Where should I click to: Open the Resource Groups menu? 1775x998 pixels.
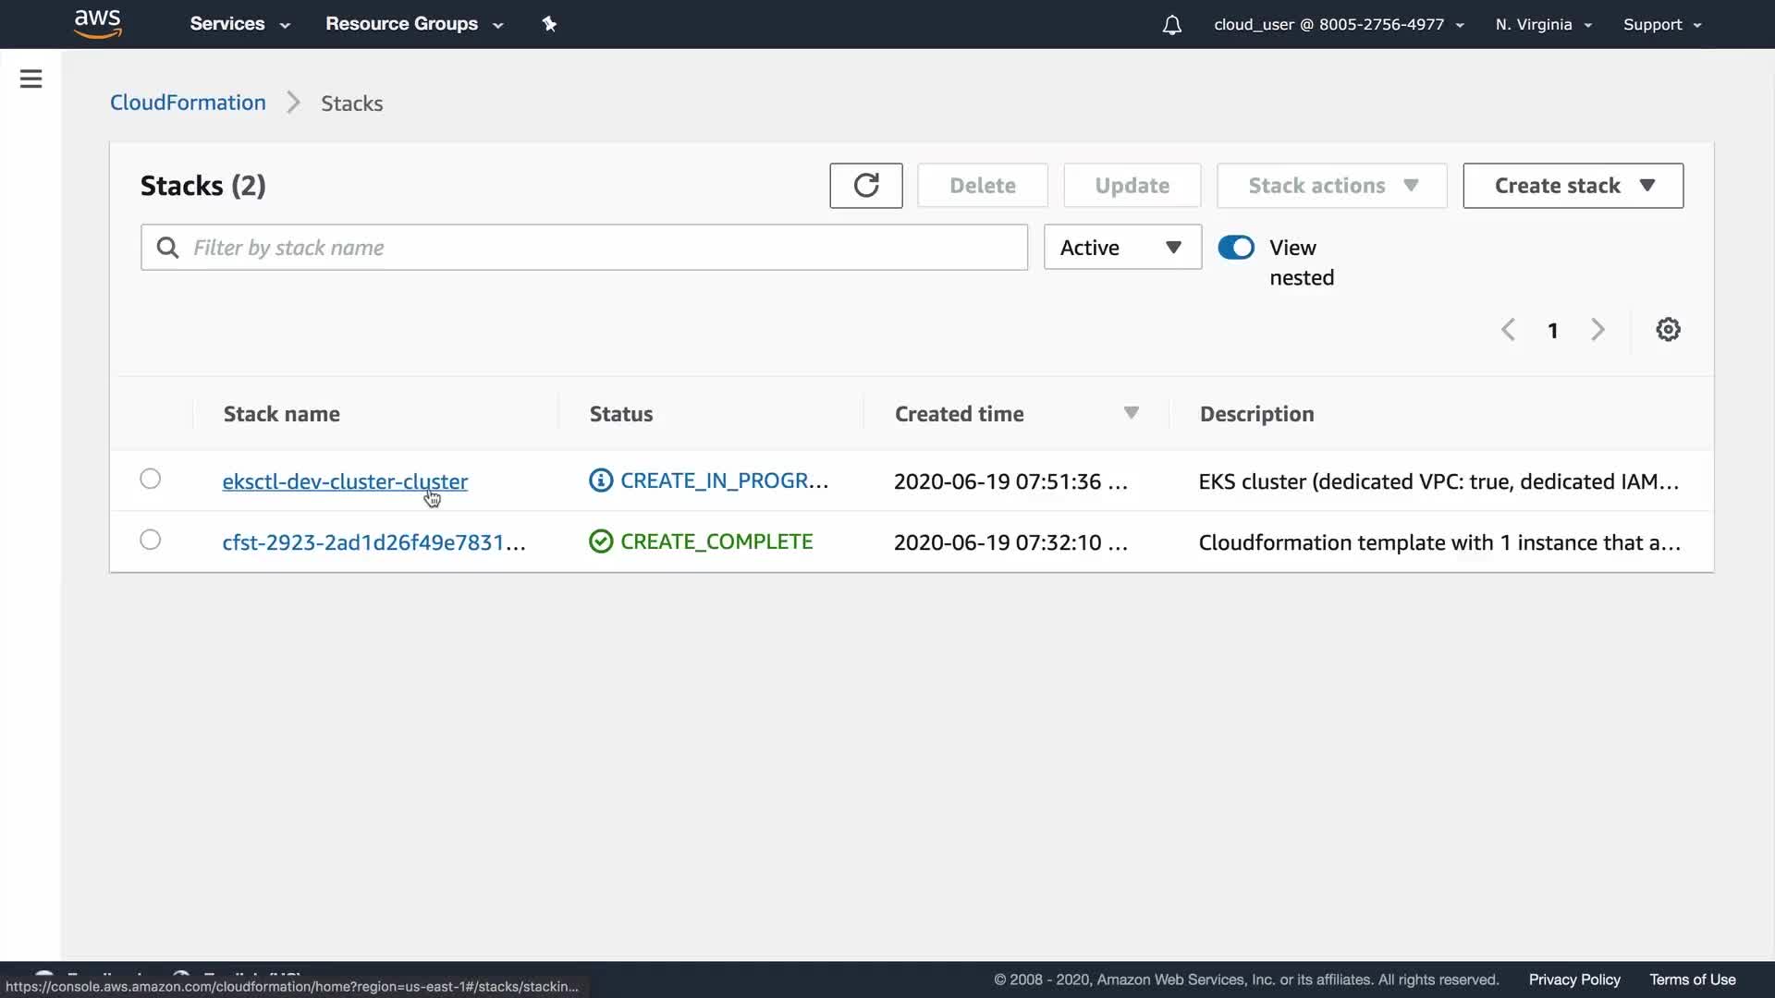pyautogui.click(x=413, y=24)
